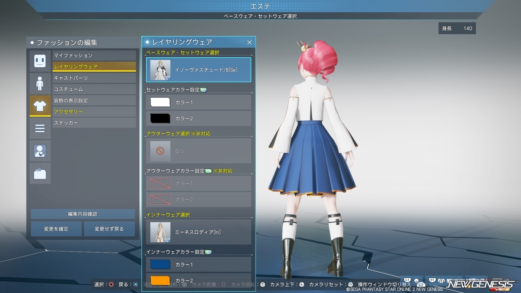521x293 pixels.
Task: Select レイヤリングウェア menu item
Action: pyautogui.click(x=94, y=66)
